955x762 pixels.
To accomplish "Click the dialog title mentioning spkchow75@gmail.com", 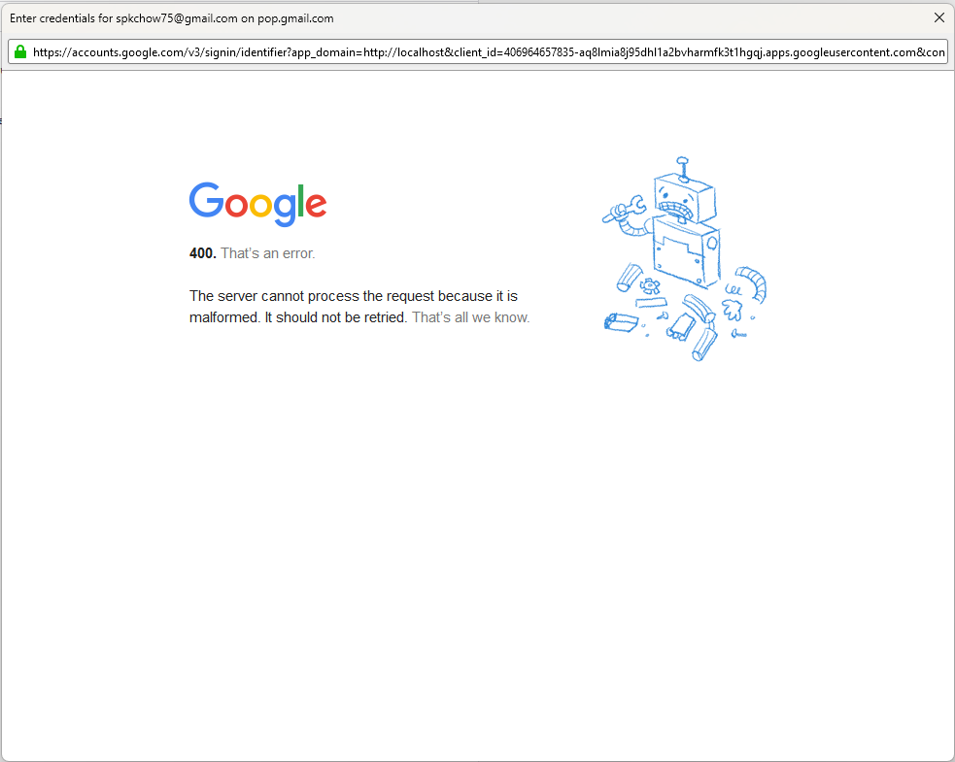I will click(172, 18).
